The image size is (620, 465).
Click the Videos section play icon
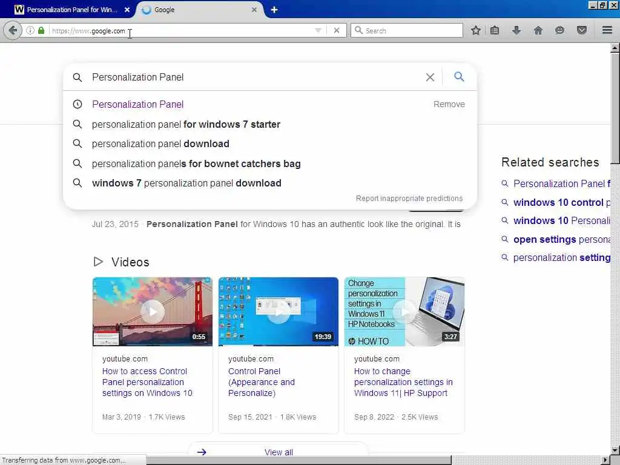point(98,262)
